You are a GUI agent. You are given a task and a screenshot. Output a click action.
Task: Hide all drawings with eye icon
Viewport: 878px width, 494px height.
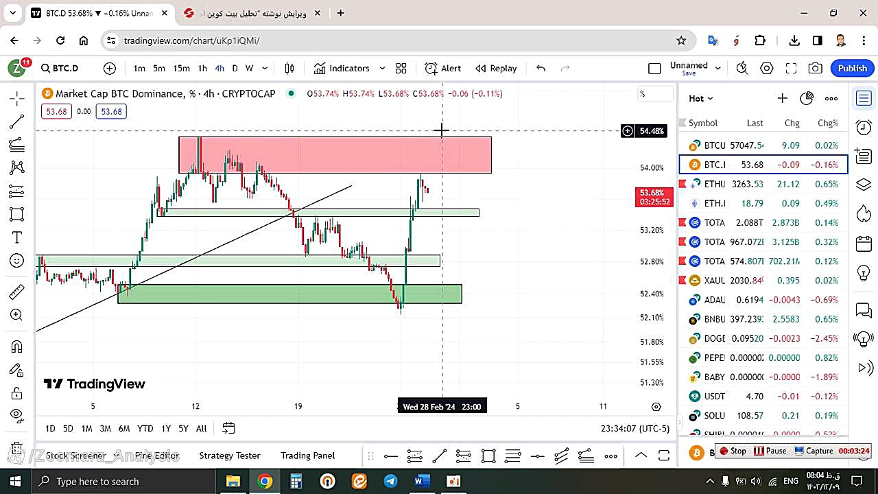[x=17, y=415]
